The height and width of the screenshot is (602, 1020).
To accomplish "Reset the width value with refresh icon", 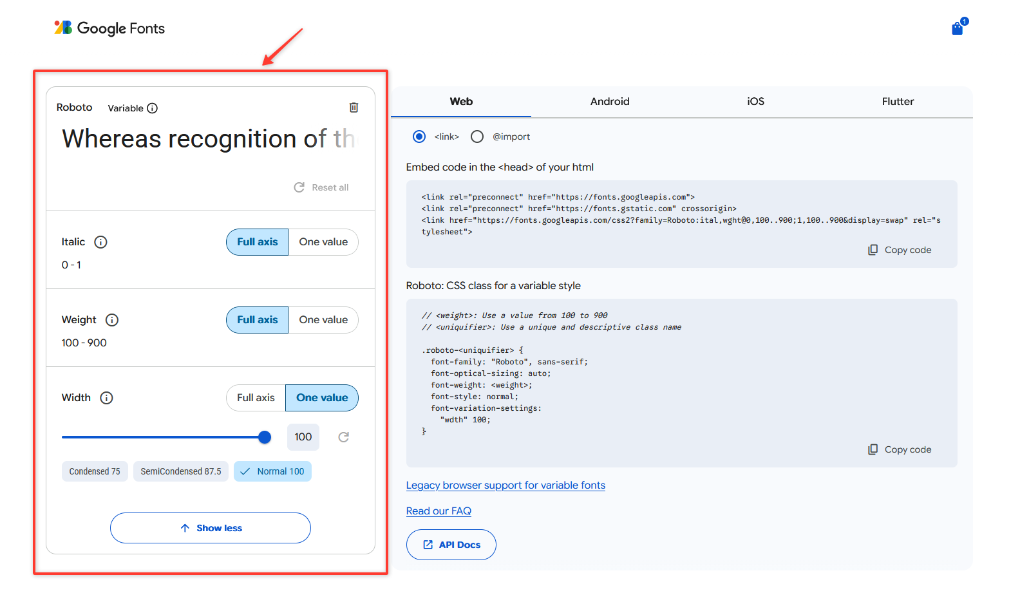I will 344,437.
